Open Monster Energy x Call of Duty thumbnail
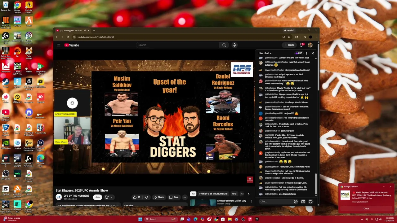 click(203, 203)
